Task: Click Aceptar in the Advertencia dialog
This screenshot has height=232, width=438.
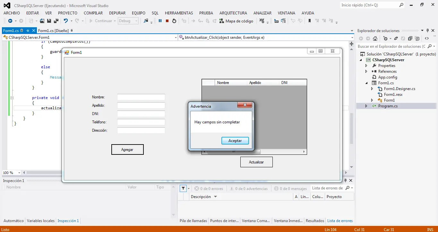Action: pyautogui.click(x=235, y=141)
